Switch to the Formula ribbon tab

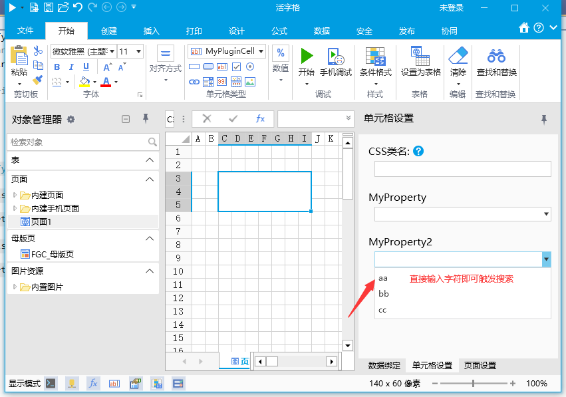click(279, 31)
